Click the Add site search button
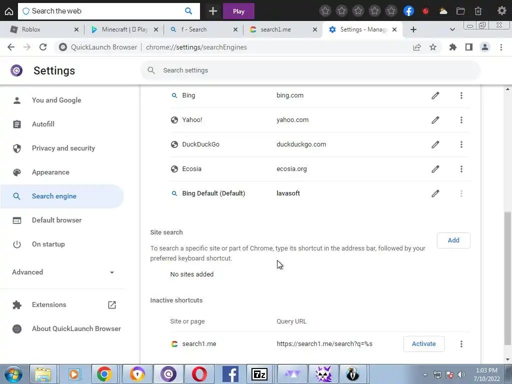The height and width of the screenshot is (384, 512). coord(453,240)
